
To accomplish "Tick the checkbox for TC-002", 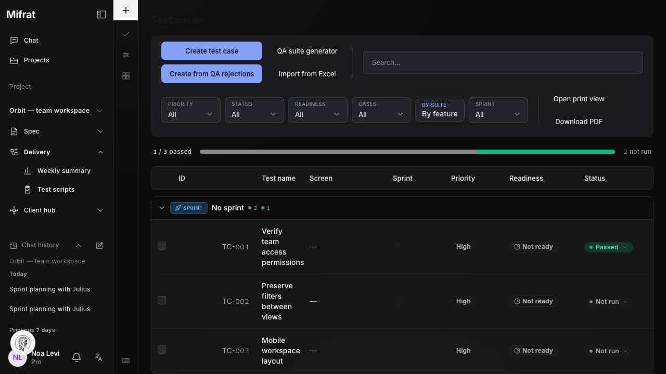I will (162, 300).
